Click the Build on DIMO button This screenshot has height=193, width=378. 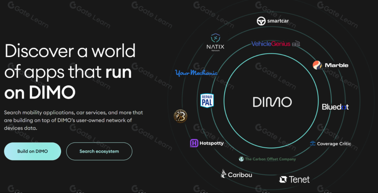coord(33,151)
